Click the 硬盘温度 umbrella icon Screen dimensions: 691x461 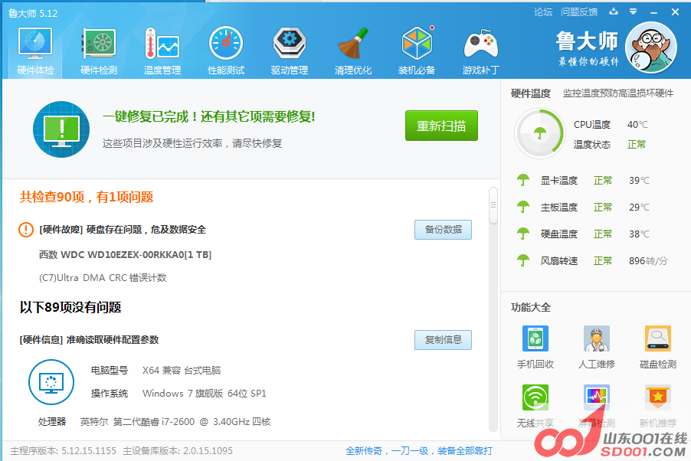523,234
